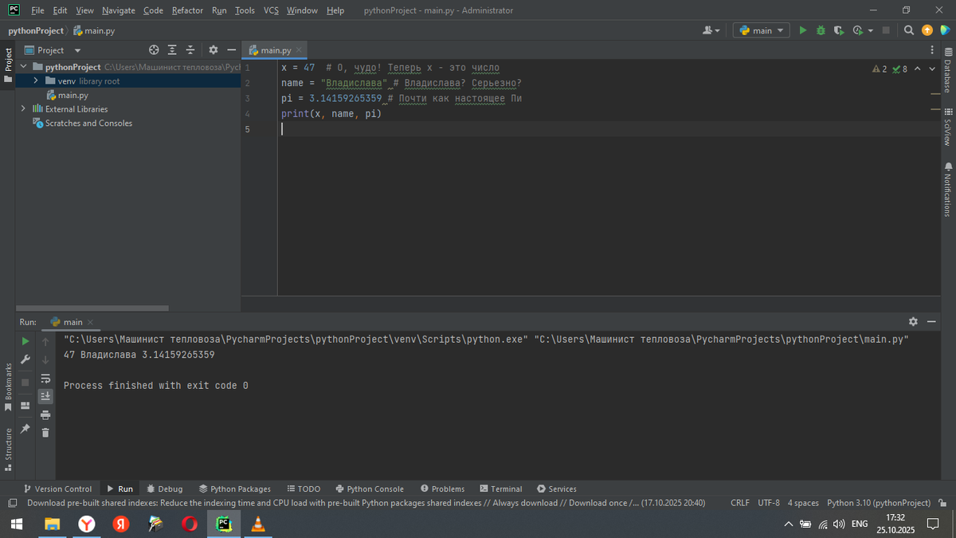This screenshot has height=538, width=956.
Task: Click Project panel horizontal scrollbar
Action: tap(93, 308)
